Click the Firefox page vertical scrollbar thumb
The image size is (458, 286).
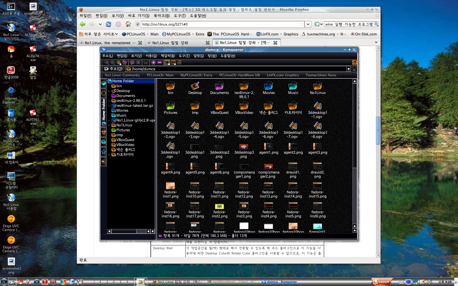pos(378,130)
